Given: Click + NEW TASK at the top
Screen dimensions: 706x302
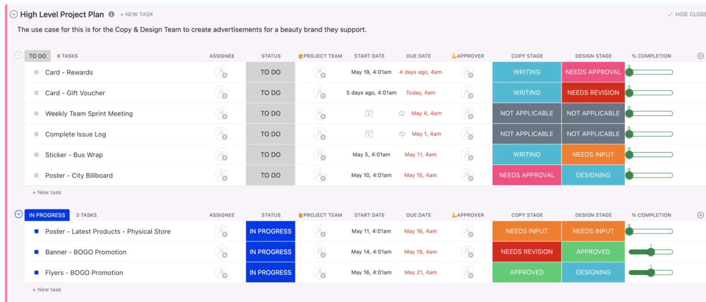Looking at the screenshot, I should 136,14.
